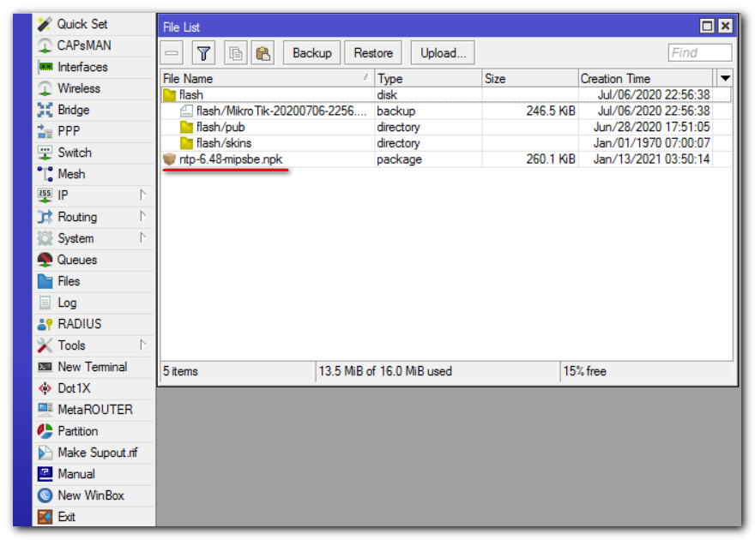Open the Wireless menu icon

pyautogui.click(x=45, y=88)
